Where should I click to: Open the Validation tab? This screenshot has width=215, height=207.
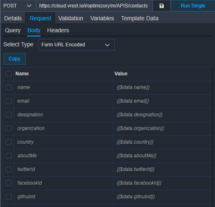pos(71,18)
